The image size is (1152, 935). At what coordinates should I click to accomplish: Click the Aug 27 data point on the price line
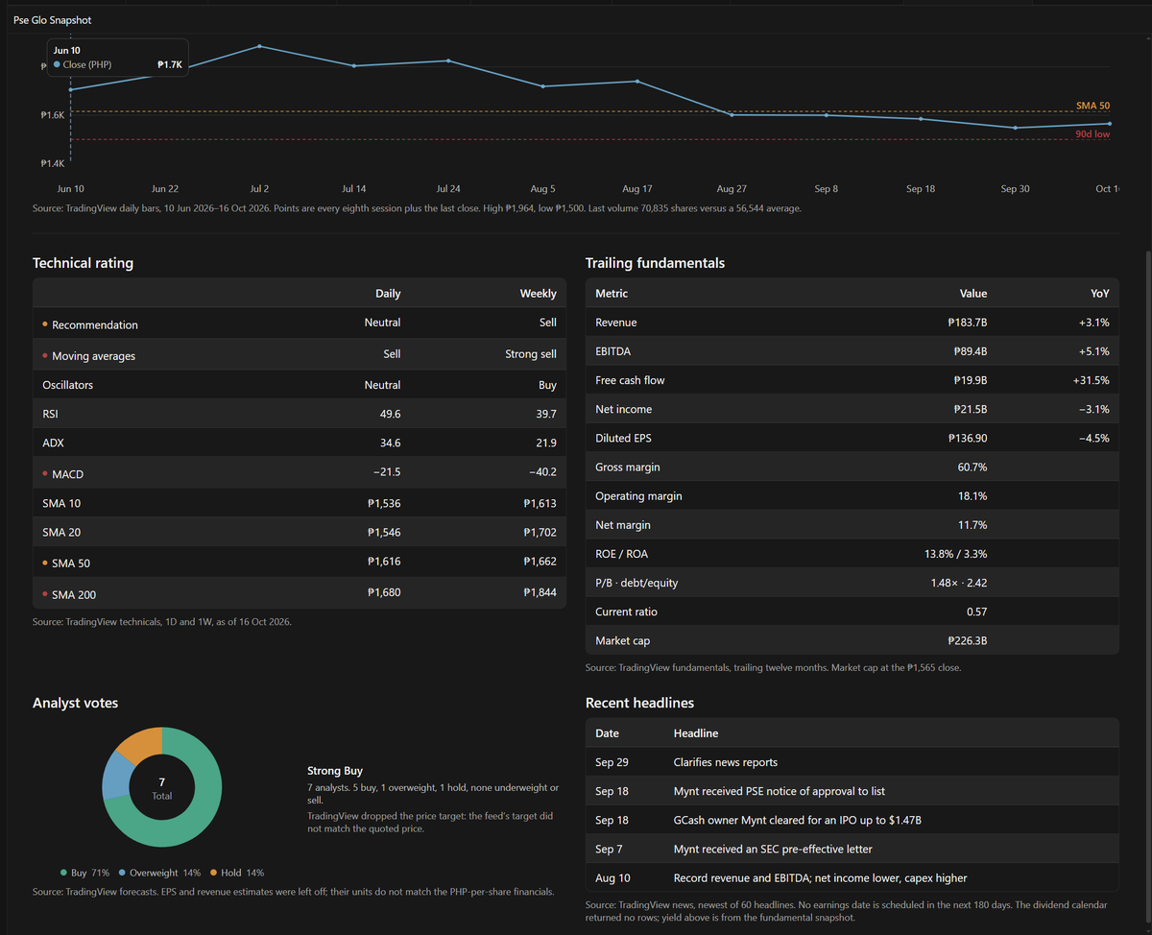click(x=732, y=115)
